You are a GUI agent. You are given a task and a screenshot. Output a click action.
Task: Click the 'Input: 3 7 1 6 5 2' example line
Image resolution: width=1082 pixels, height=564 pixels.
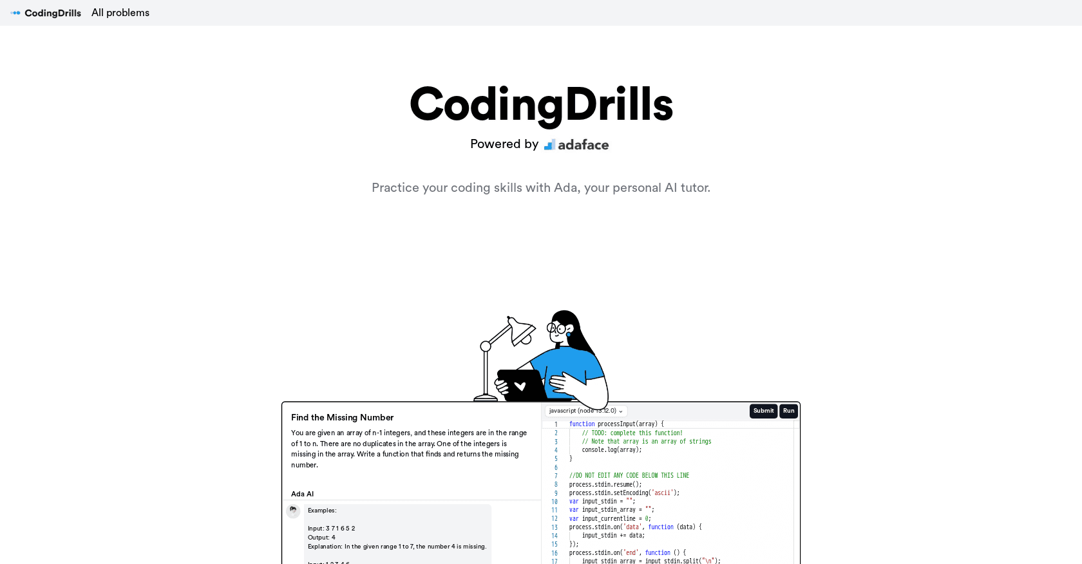[331, 529]
